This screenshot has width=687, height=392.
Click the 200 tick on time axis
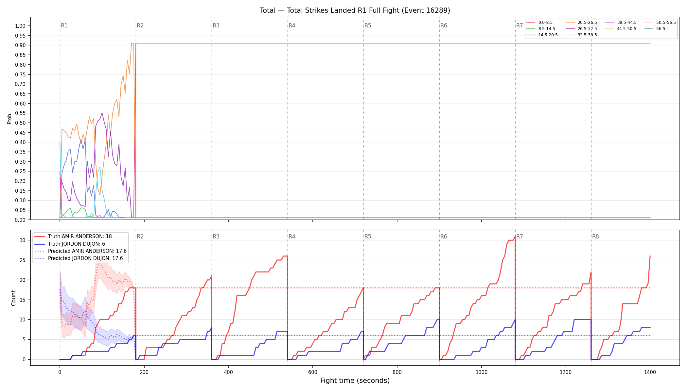[144, 372]
